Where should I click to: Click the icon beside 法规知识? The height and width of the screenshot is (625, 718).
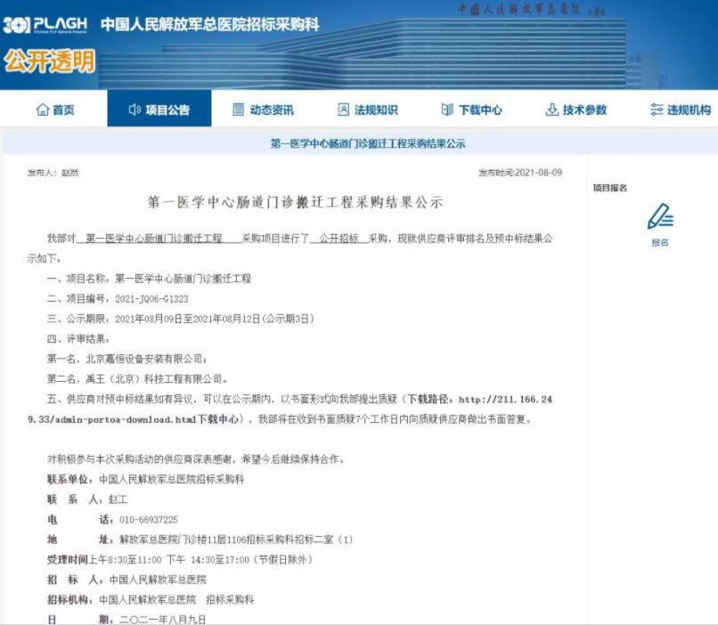344,110
